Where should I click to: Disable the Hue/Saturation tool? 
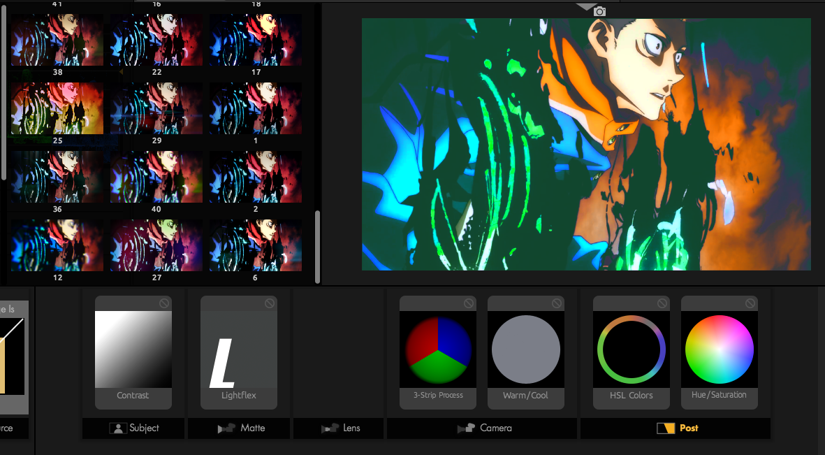[750, 303]
